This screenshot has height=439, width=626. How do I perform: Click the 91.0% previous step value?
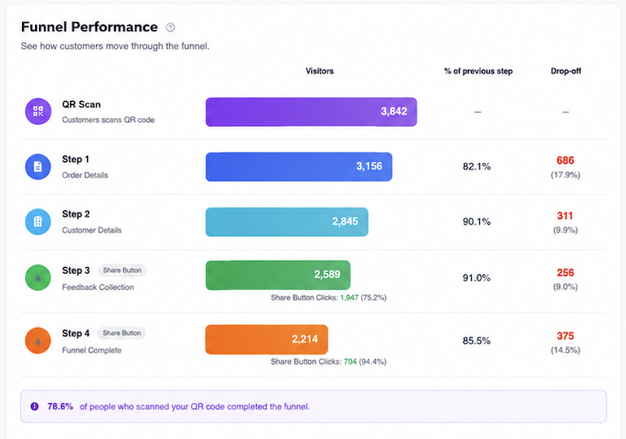(x=477, y=278)
